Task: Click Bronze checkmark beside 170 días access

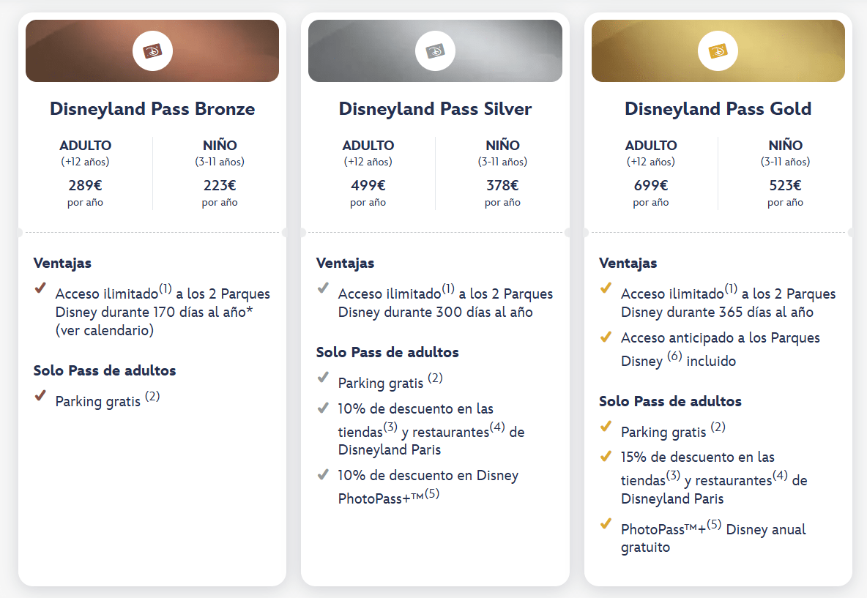Action: tap(40, 288)
